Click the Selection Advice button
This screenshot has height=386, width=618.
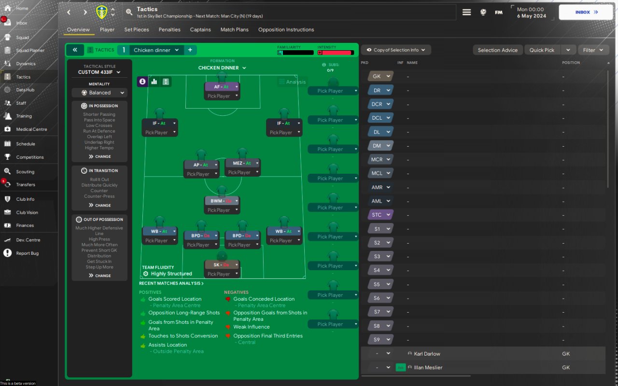498,50
